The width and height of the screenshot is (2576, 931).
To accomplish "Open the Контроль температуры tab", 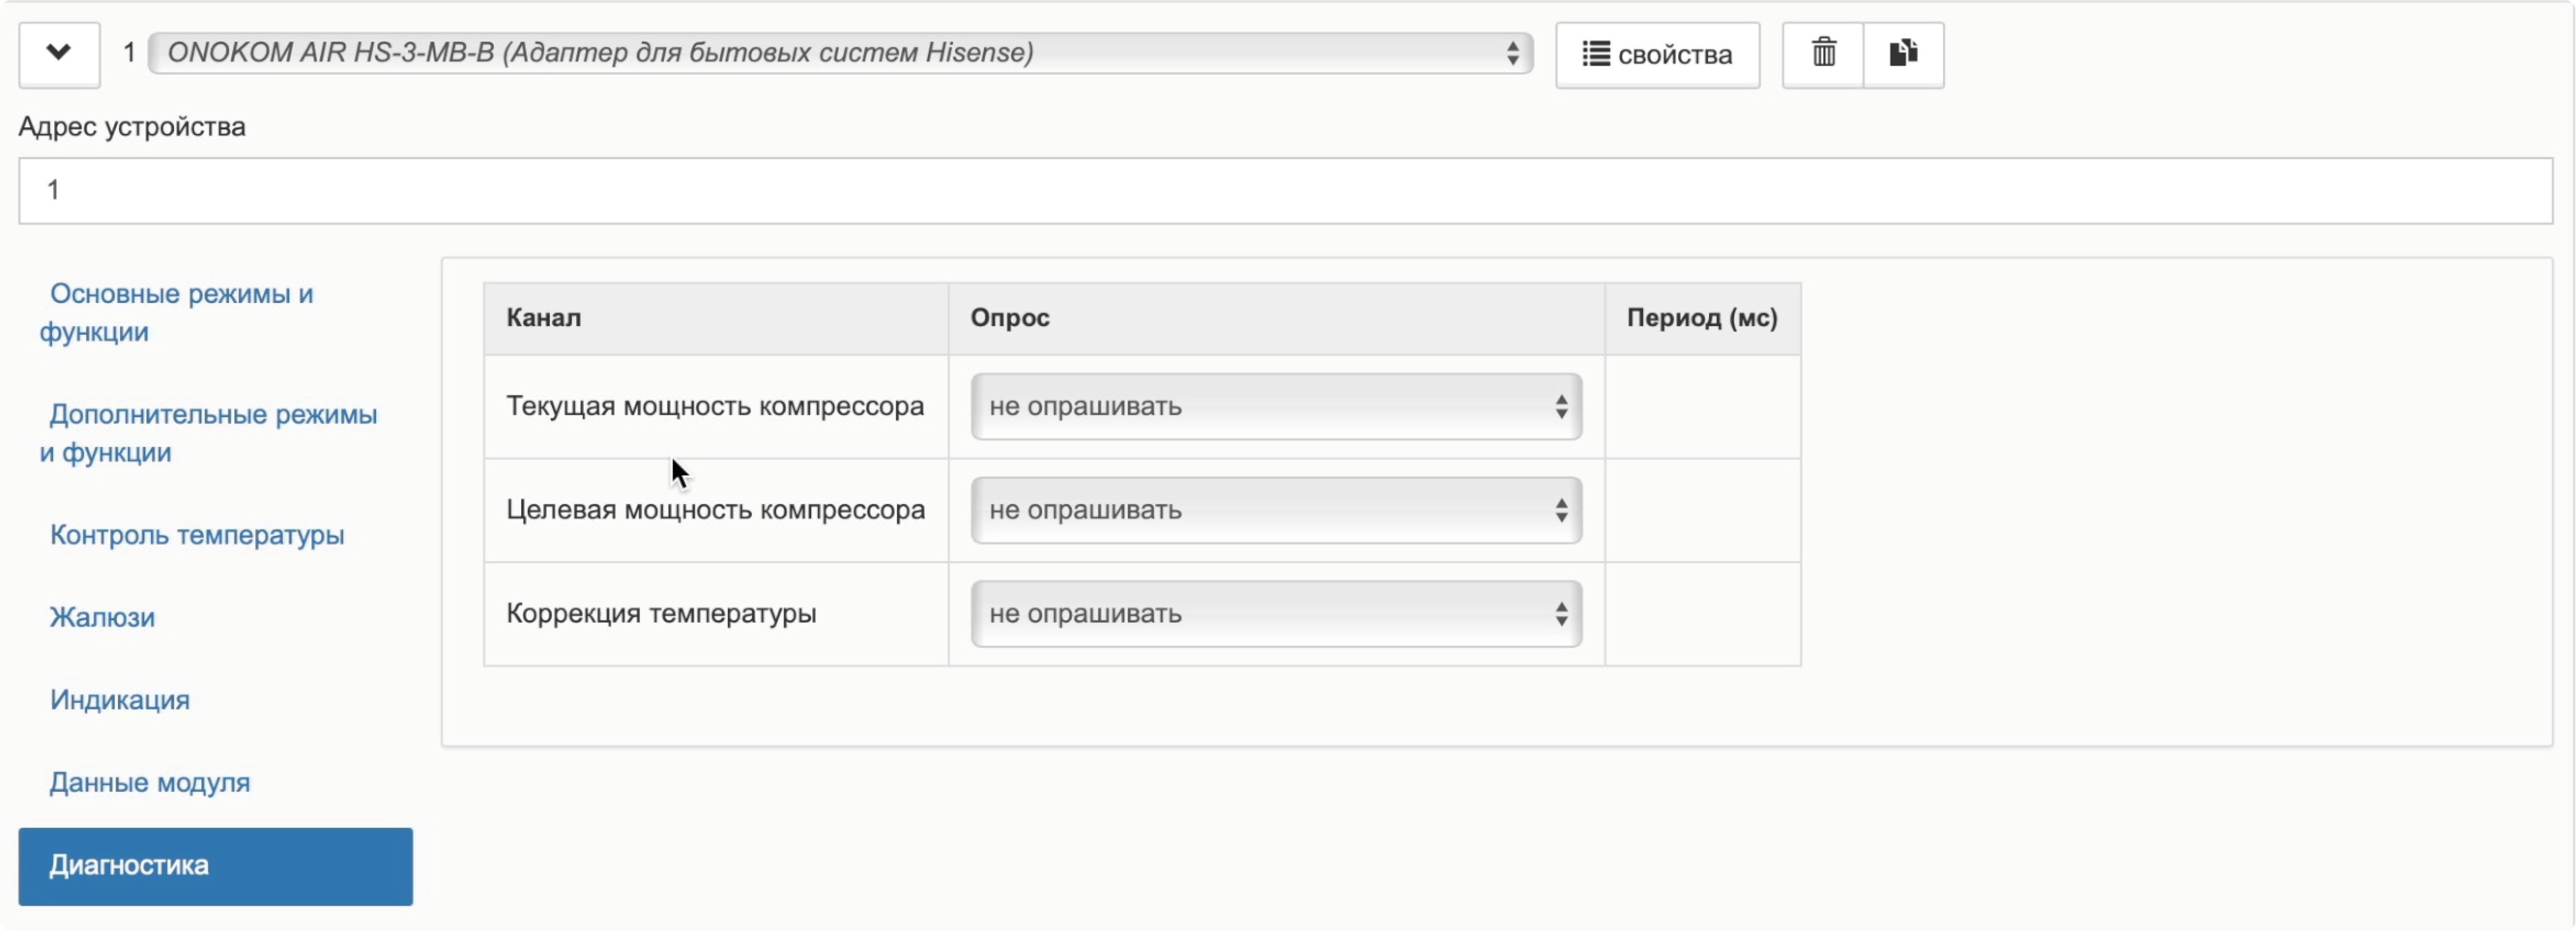I will 197,535.
